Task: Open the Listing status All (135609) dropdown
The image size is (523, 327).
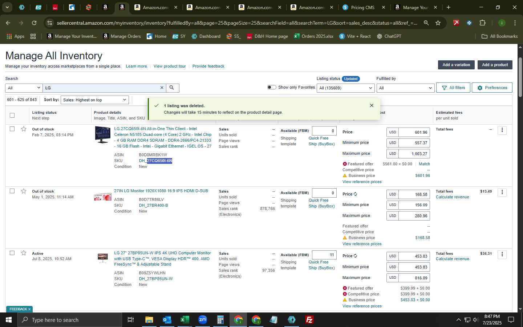Action: tap(345, 88)
